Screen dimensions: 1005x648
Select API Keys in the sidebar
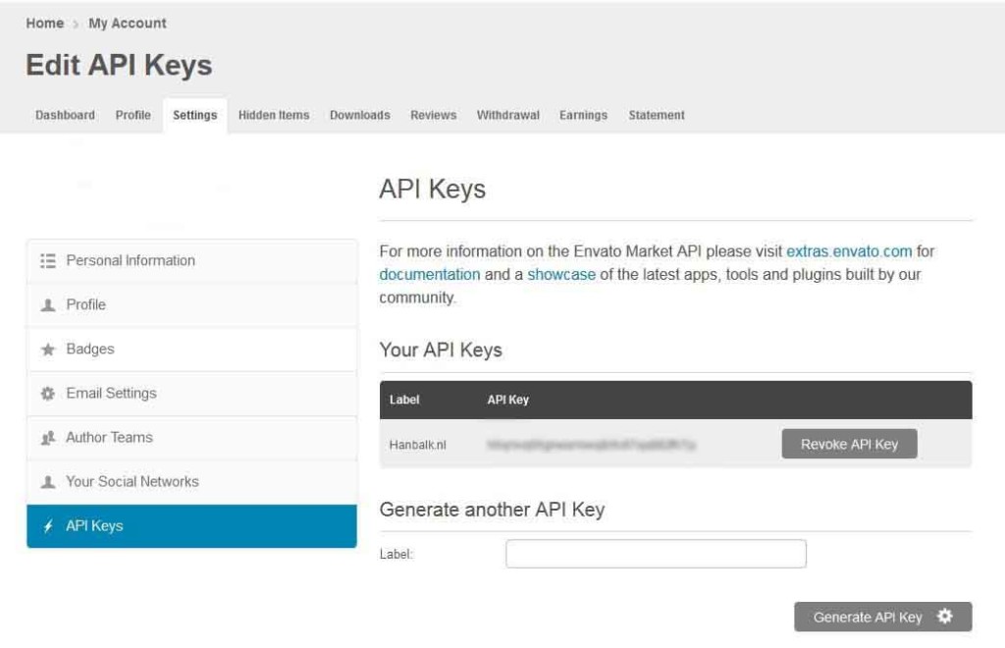coord(191,526)
